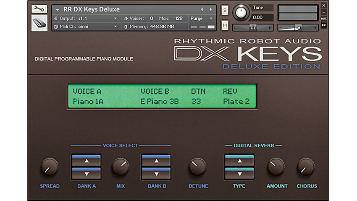Click the Mix knob

(121, 167)
